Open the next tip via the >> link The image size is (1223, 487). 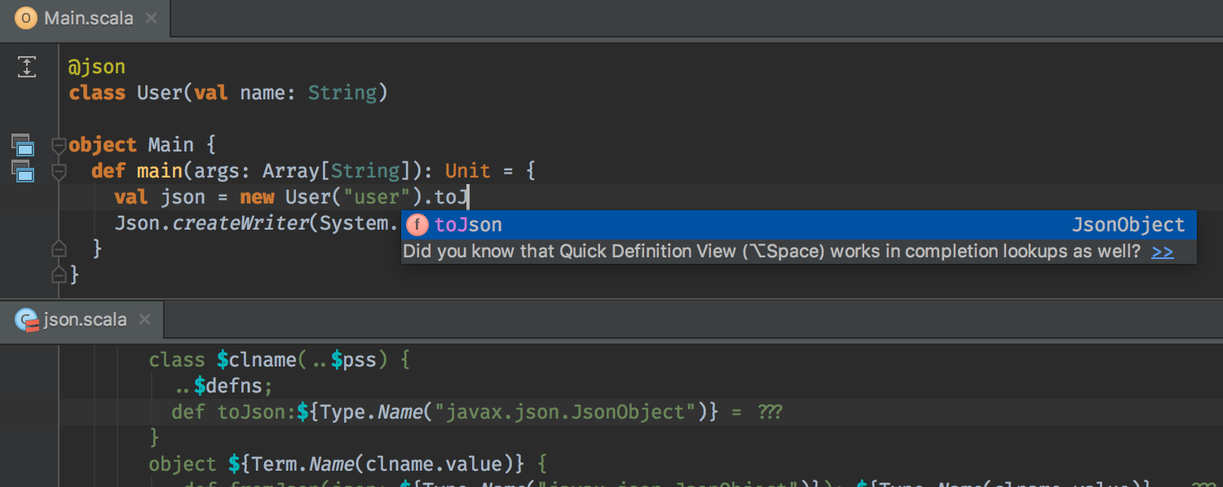tap(1163, 252)
